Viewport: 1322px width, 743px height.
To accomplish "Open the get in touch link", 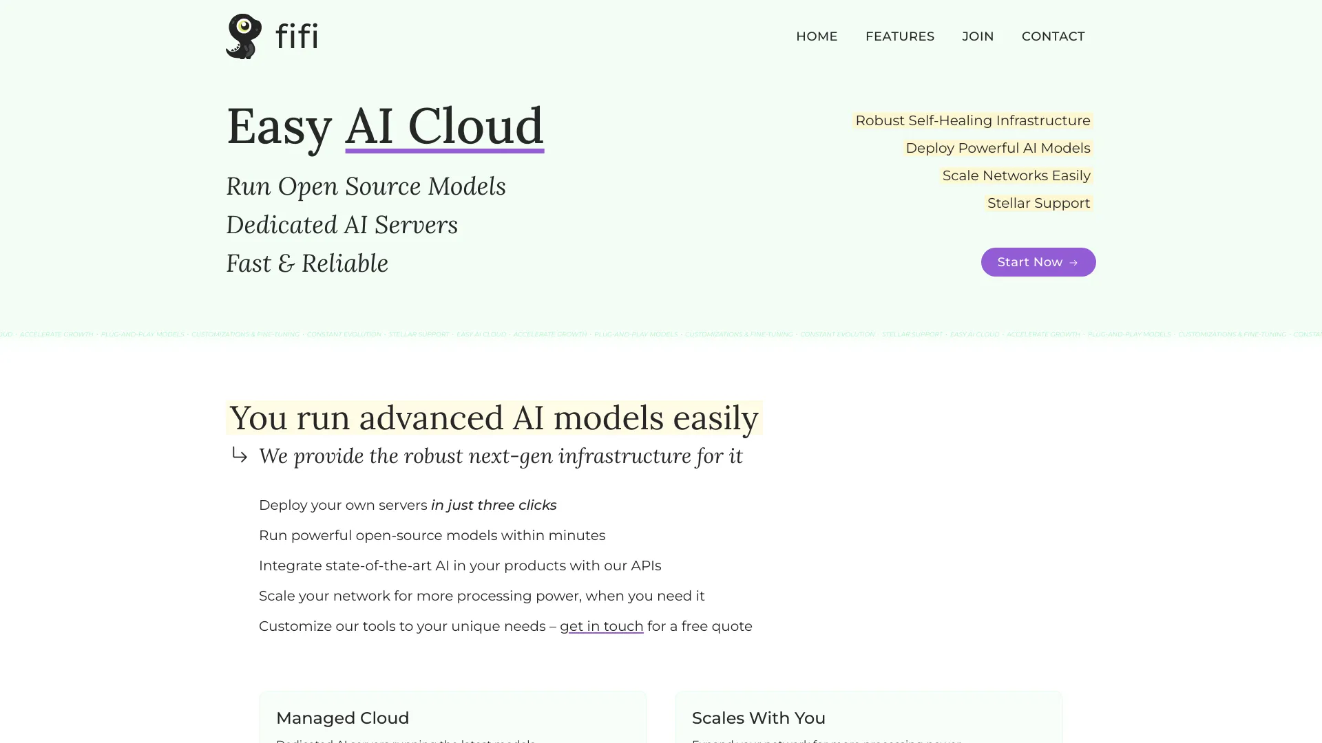I will (x=602, y=626).
